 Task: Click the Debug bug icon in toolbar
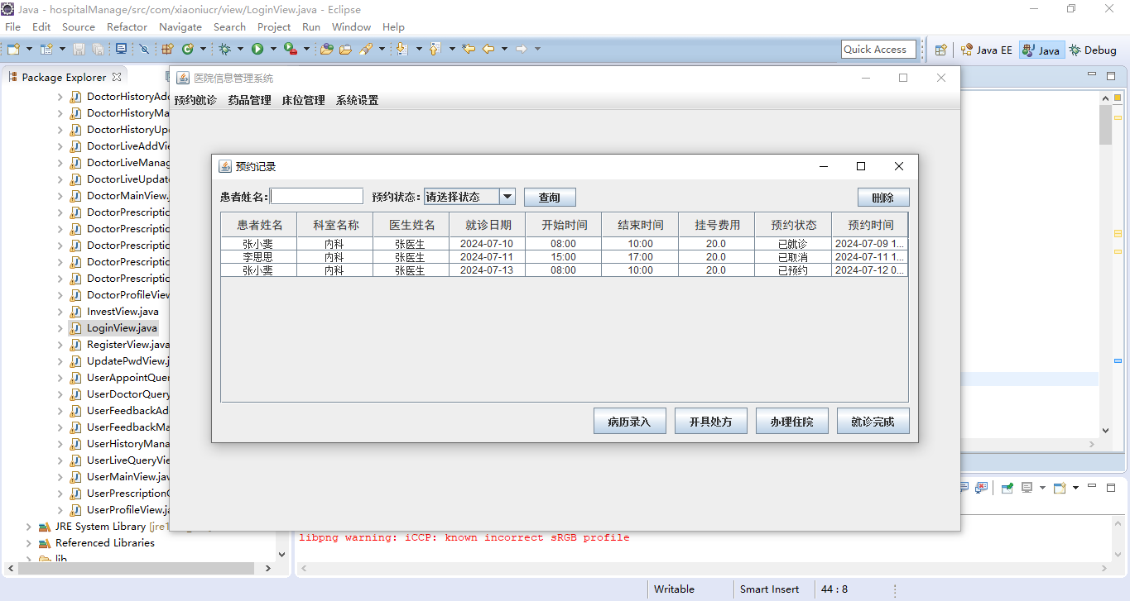224,49
